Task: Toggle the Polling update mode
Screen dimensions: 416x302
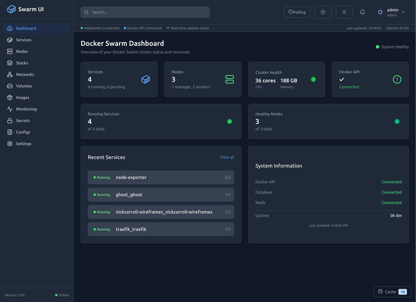Action: pos(297,12)
